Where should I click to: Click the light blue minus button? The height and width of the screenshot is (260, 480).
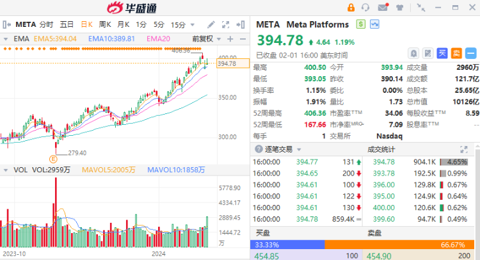[471, 53]
